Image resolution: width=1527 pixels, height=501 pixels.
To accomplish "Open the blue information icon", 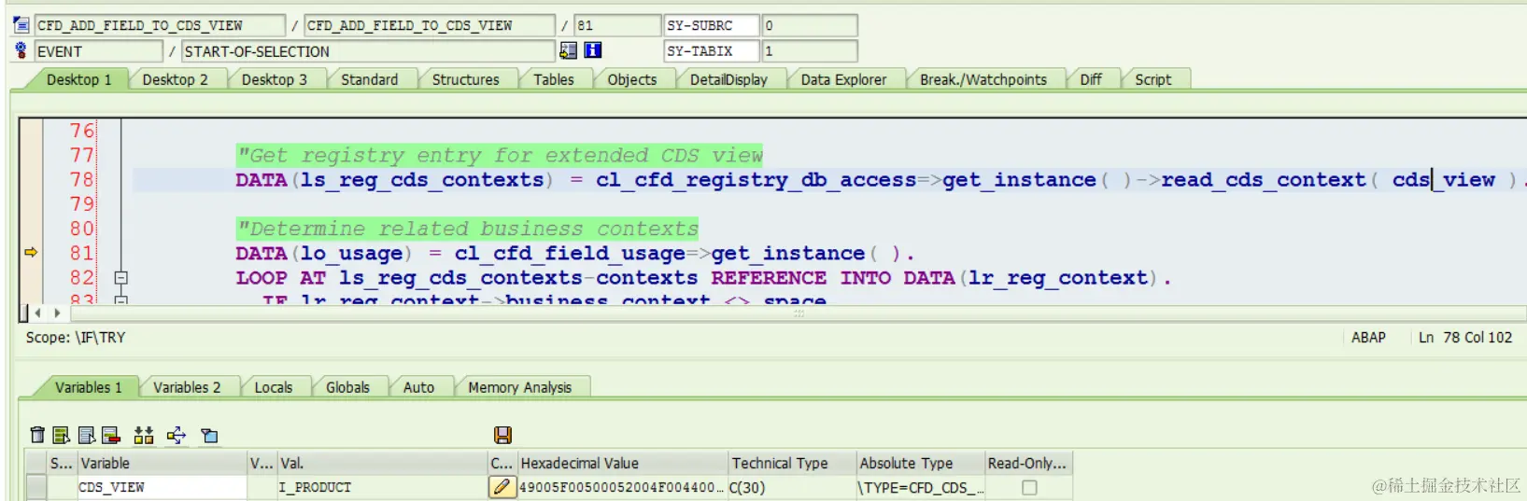I will (593, 50).
